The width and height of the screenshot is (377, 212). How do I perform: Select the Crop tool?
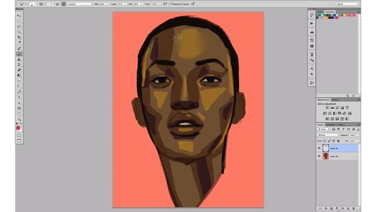click(19, 37)
